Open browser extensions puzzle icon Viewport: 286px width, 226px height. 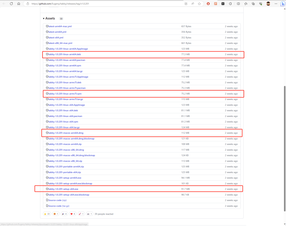click(x=230, y=4)
